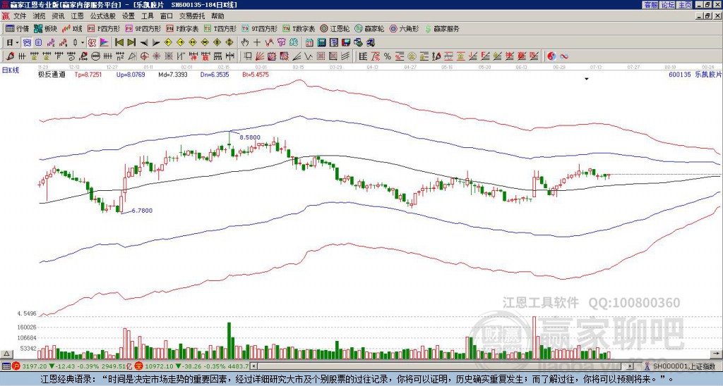Open the 交易委托 menu
Image resolution: width=723 pixels, height=386 pixels.
point(192,16)
